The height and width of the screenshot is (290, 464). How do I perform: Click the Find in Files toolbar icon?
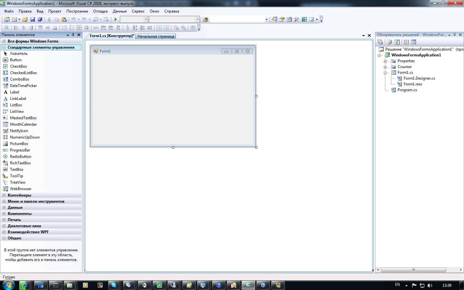(205, 19)
